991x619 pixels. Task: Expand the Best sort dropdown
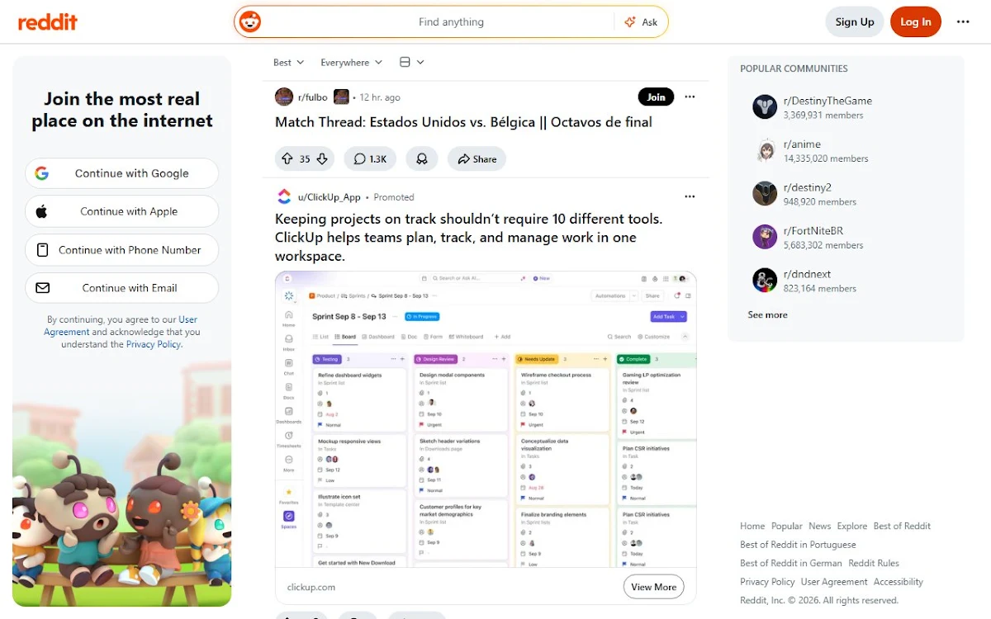tap(288, 62)
